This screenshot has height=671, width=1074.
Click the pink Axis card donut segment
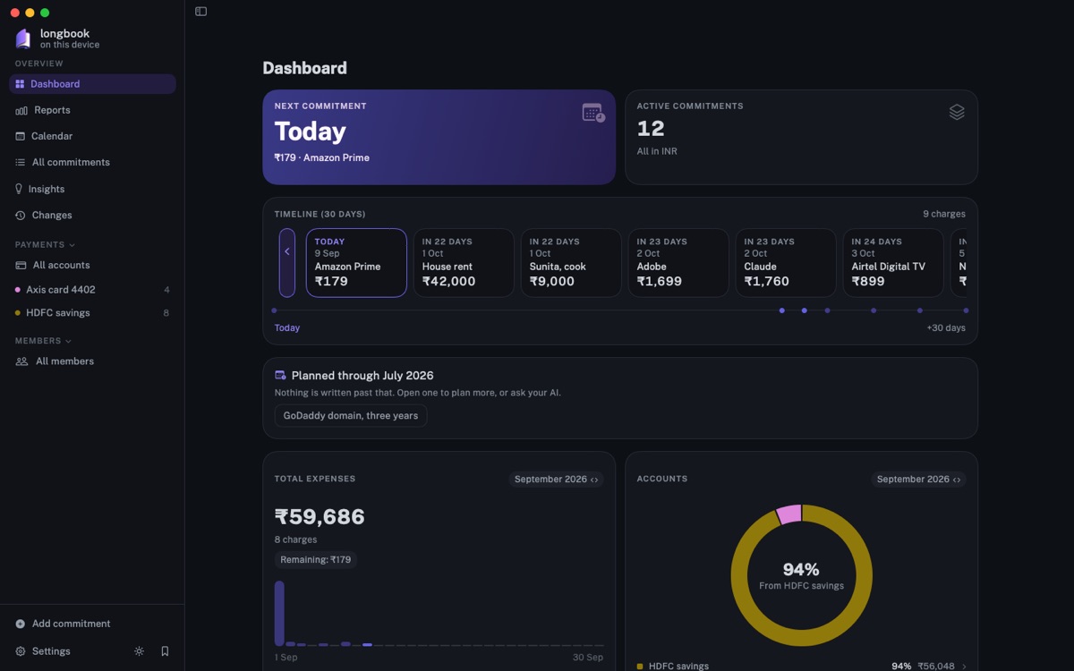click(788, 514)
